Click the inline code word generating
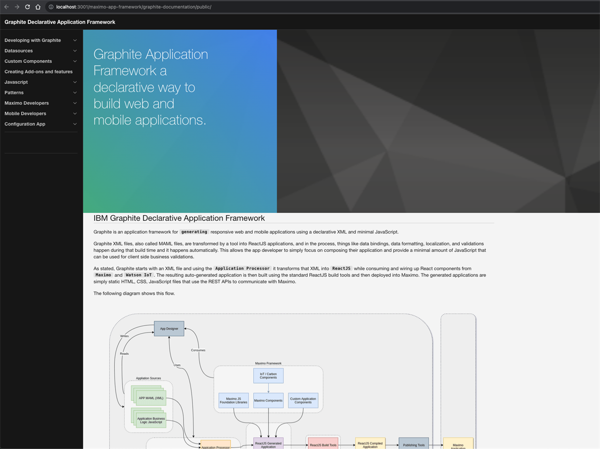Viewport: 600px width, 449px height. tap(194, 232)
